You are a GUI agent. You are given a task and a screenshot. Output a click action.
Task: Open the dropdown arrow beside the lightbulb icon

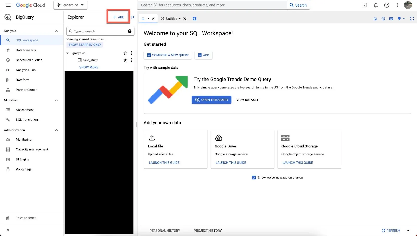pos(404,19)
